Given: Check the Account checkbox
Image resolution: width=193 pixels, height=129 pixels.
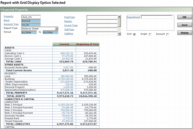Looking at the screenshot, I should pyautogui.click(x=168, y=34).
